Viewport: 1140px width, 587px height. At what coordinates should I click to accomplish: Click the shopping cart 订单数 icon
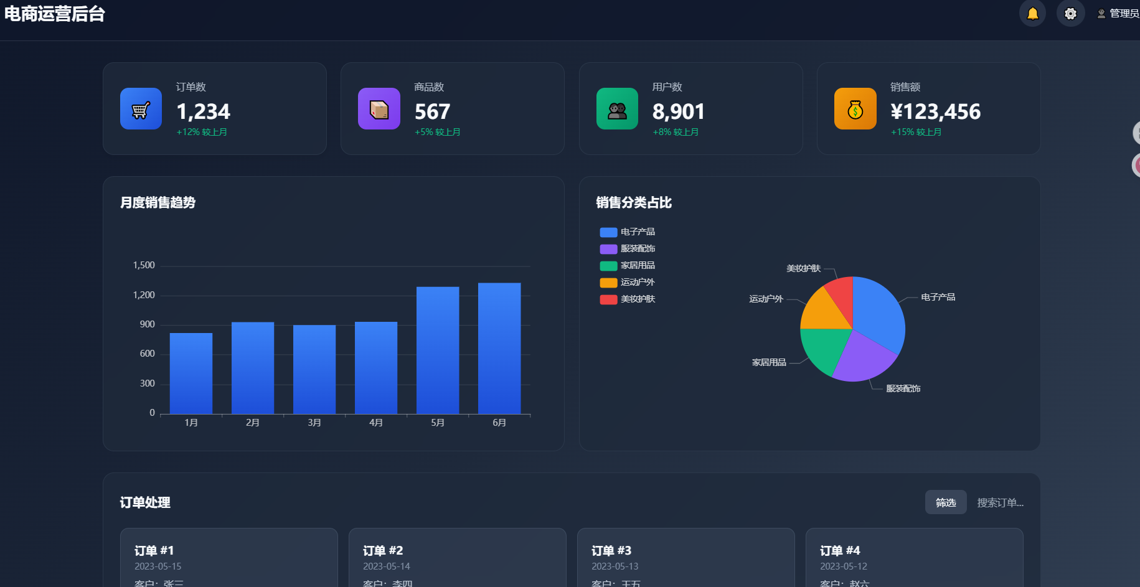coord(141,109)
